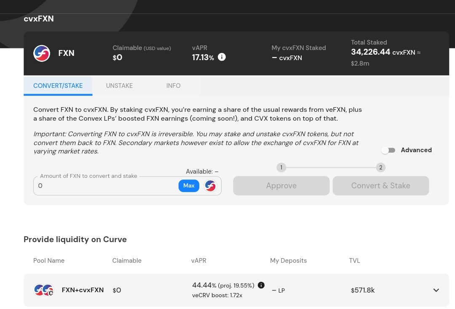Toggle the Advanced switch

tap(388, 150)
